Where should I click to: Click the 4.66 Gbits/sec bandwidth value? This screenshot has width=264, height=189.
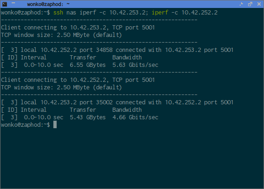tap(135, 117)
